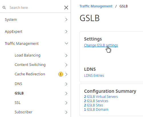Expand Content Switching submenu arrow
Screen dimensions: 143x117
[x=66, y=65]
